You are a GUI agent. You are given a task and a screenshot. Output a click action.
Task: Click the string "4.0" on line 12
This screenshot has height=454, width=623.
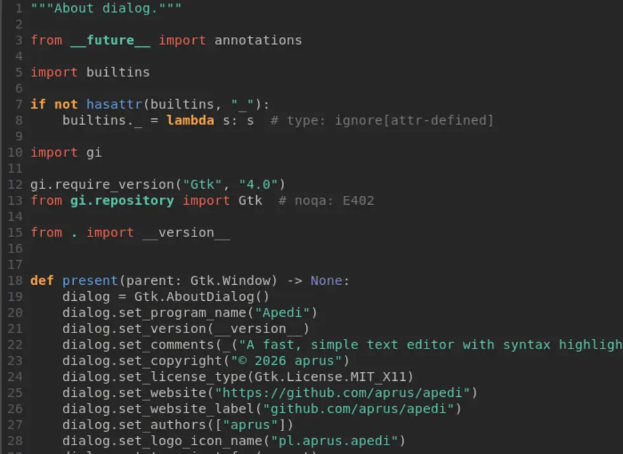[x=258, y=184]
